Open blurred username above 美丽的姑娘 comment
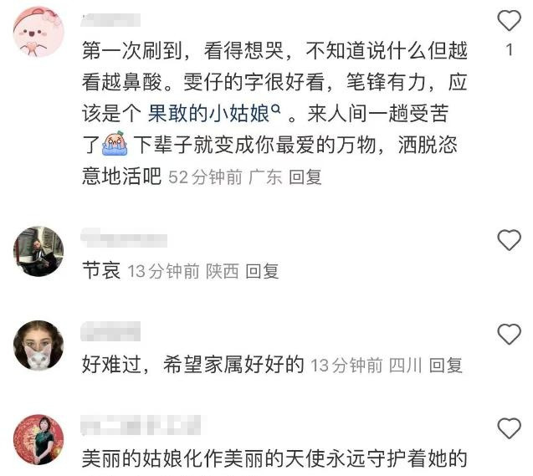 click(141, 425)
